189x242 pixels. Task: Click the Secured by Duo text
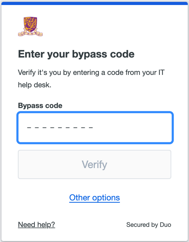pyautogui.click(x=148, y=225)
